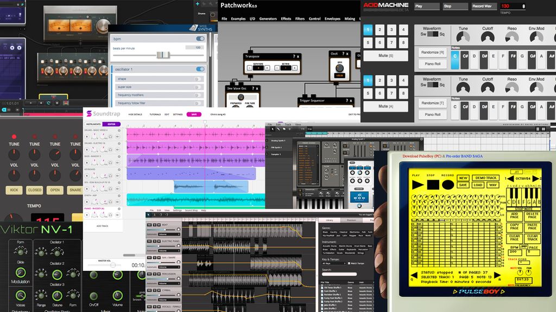Enable the Match Tempo checkbox

tap(349, 263)
